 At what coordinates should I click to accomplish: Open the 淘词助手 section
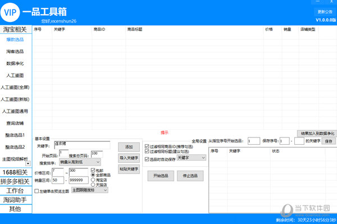pyautogui.click(x=15, y=200)
